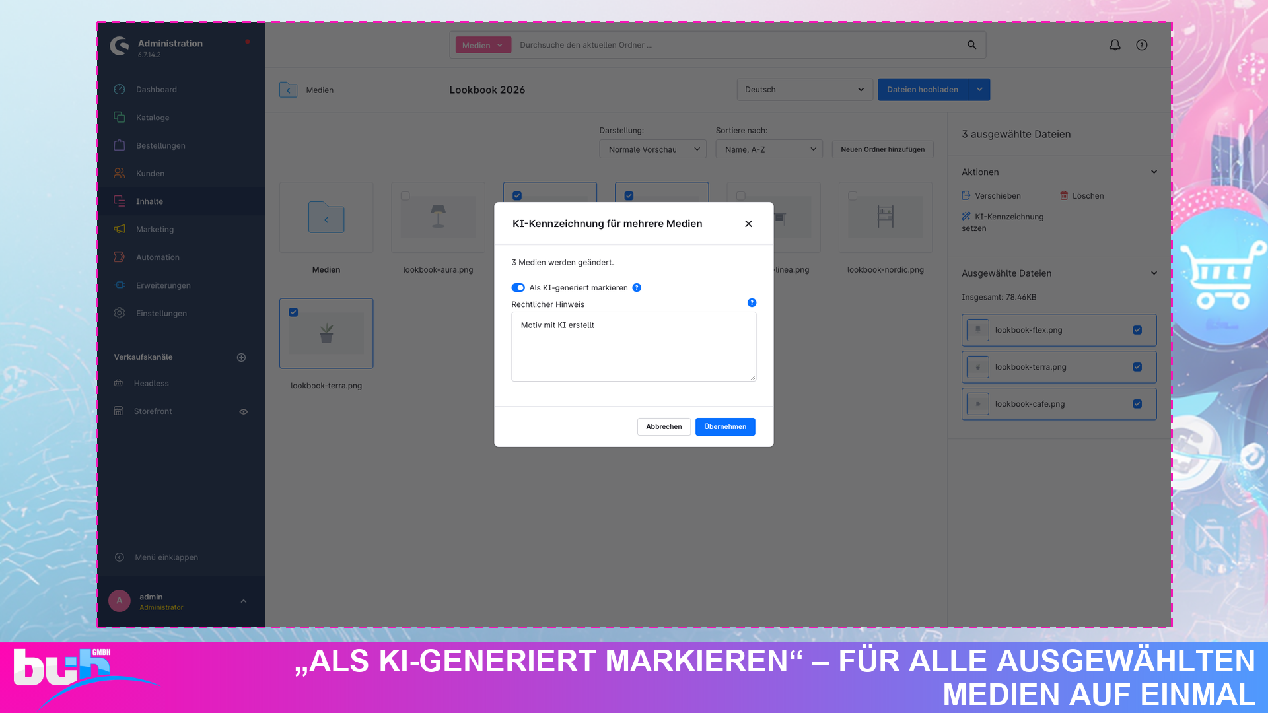1268x713 pixels.
Task: Click the Abbrechen button
Action: (664, 427)
